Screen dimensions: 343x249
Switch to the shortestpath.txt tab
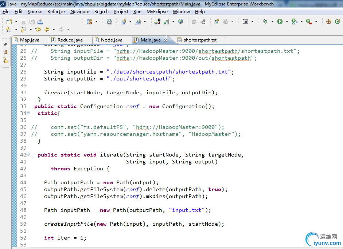[x=200, y=40]
